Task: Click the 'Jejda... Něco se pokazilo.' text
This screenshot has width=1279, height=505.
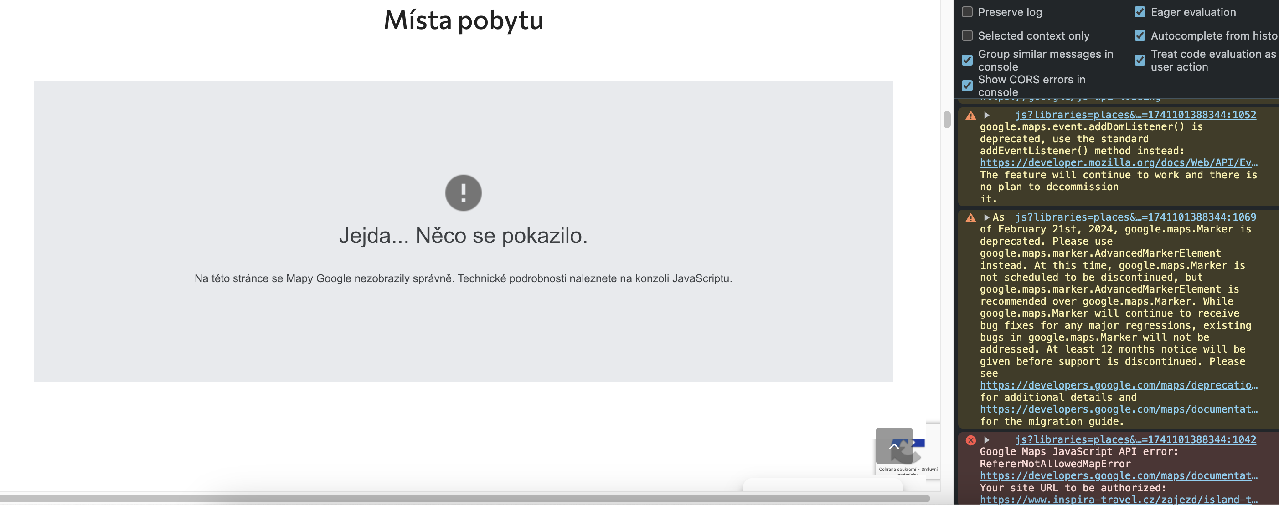Action: [x=463, y=236]
